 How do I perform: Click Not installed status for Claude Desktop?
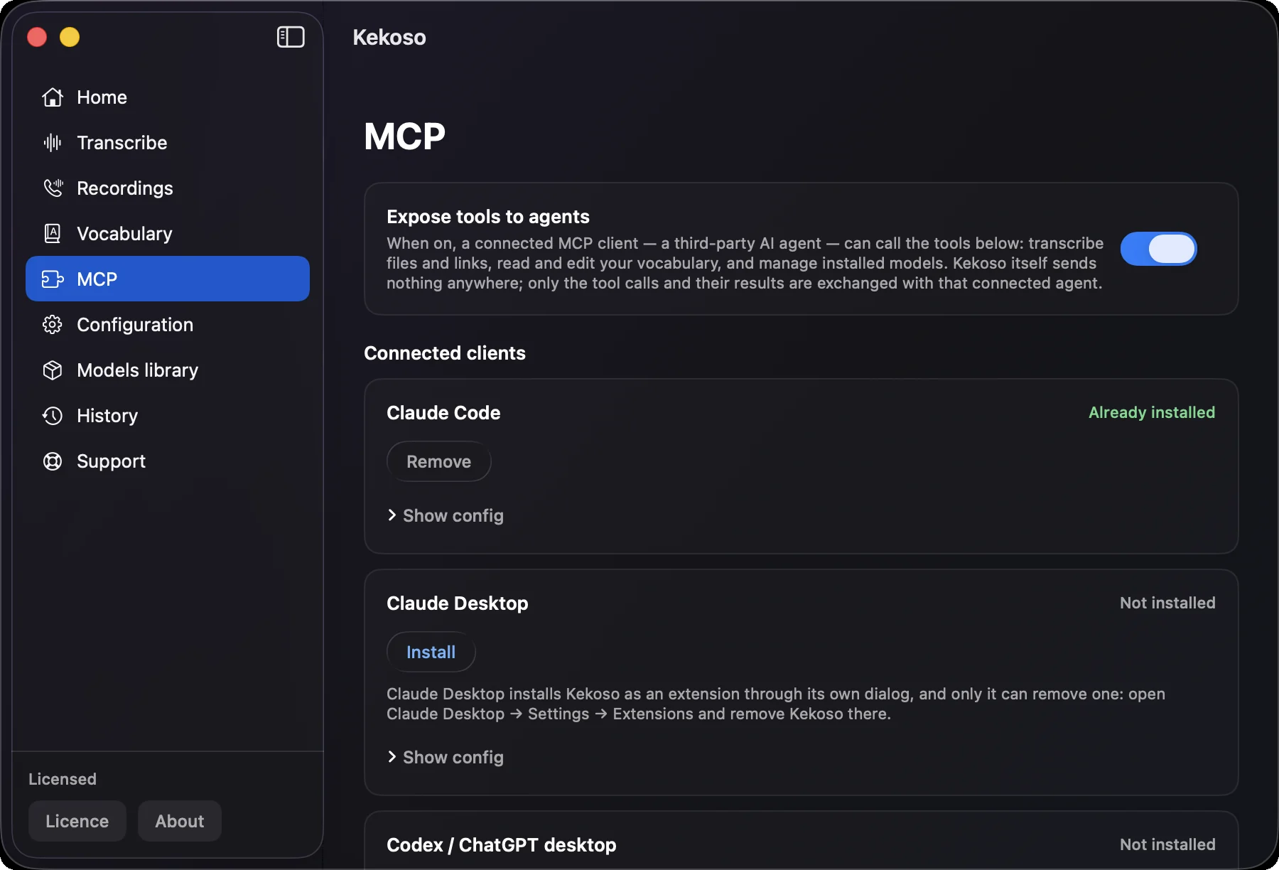[x=1167, y=603]
